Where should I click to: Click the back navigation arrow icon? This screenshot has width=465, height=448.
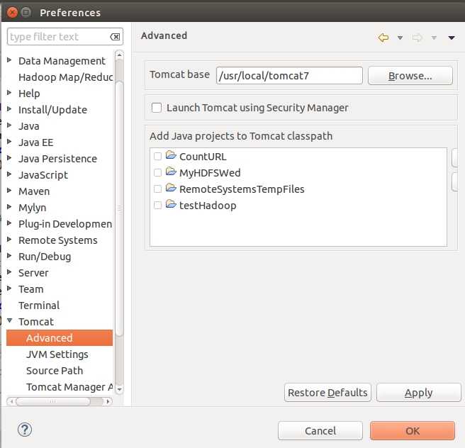coord(383,38)
